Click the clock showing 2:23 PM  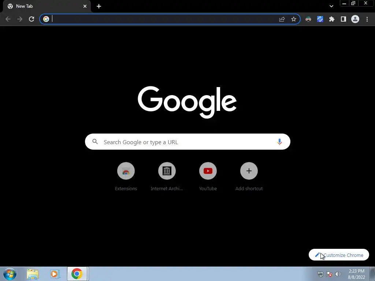coord(356,274)
